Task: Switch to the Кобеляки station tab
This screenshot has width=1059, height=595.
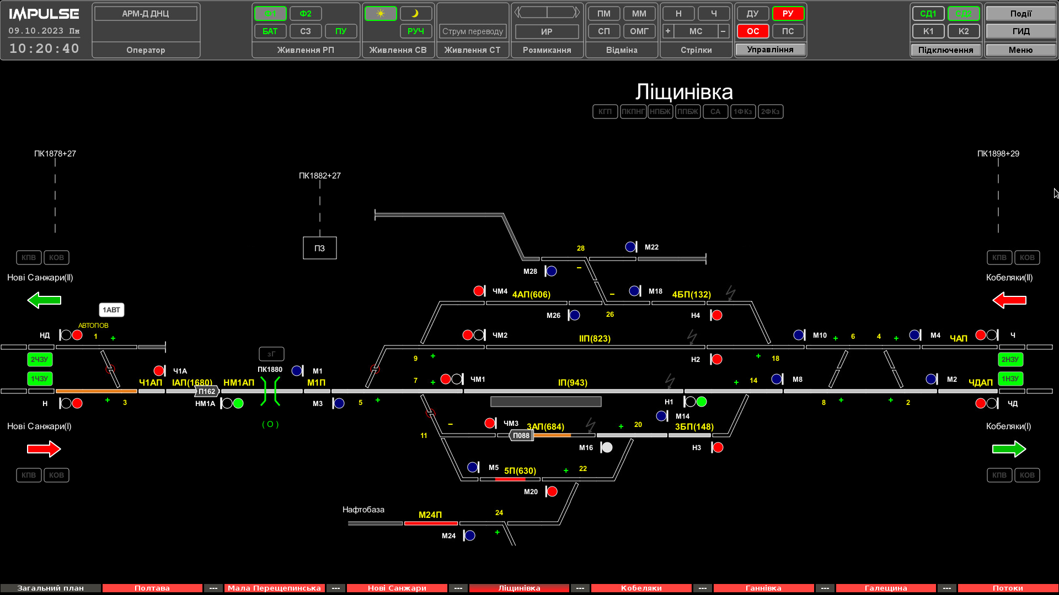Action: click(x=641, y=588)
